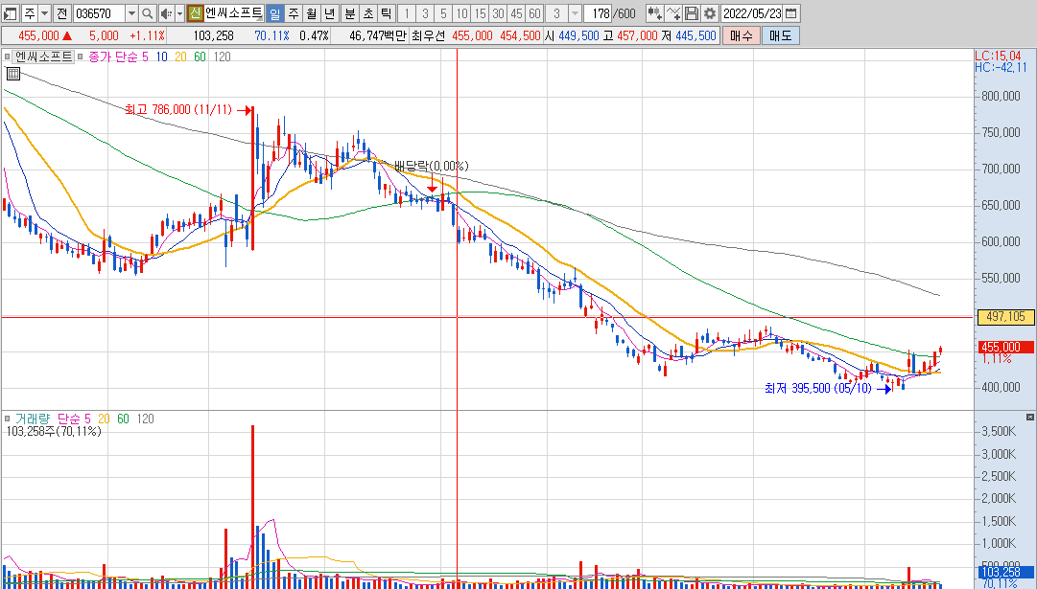Open the calendar date picker icon
Screen dimensions: 1037x589
pyautogui.click(x=791, y=13)
